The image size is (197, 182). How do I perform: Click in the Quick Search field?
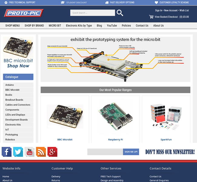(93, 13)
